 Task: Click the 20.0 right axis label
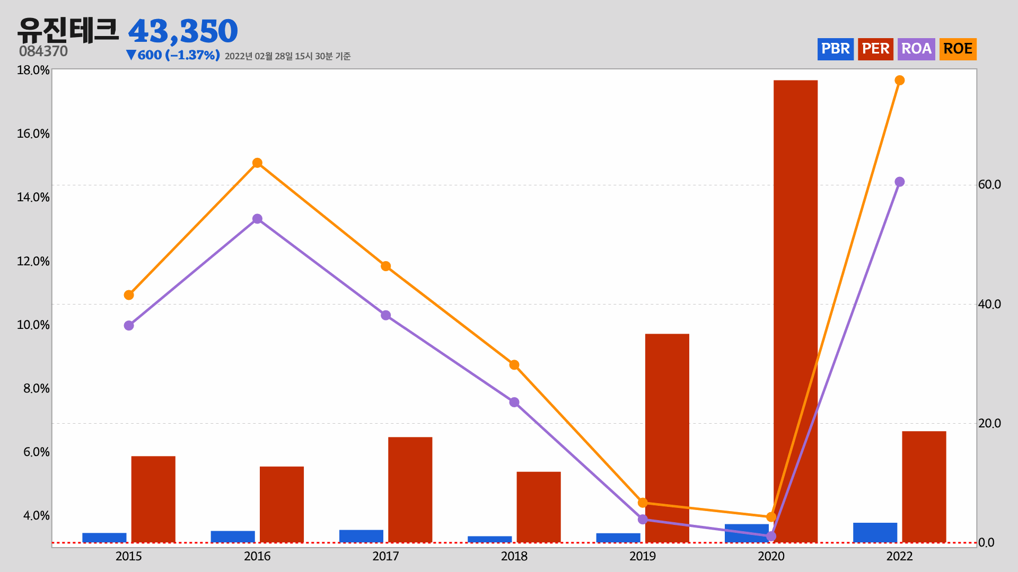tap(989, 424)
